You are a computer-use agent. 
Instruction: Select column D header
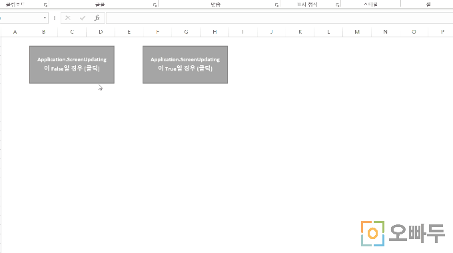tap(101, 32)
